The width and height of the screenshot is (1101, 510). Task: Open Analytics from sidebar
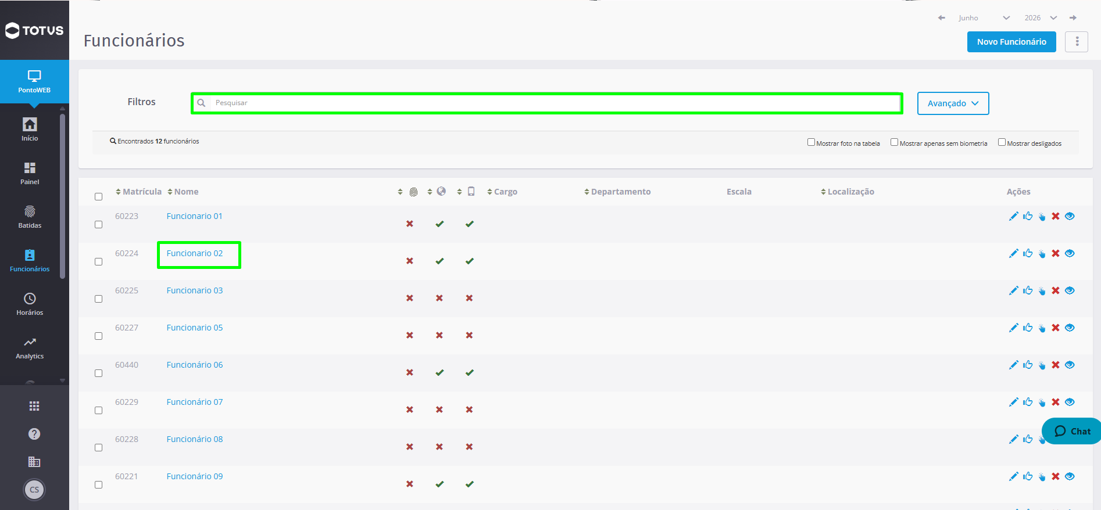tap(30, 347)
